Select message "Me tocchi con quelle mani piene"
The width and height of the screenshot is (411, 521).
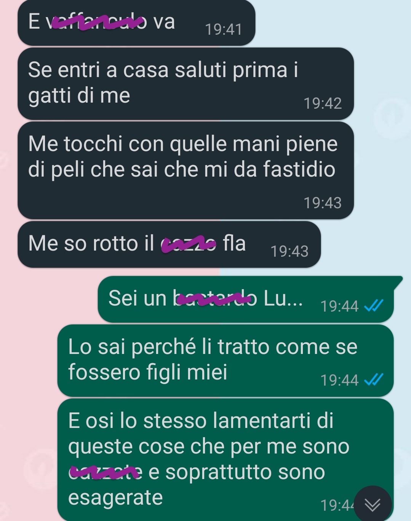[186, 170]
